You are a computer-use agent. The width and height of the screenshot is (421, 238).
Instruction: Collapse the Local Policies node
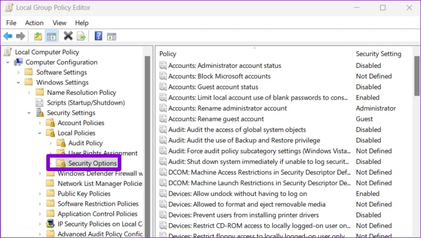point(40,133)
